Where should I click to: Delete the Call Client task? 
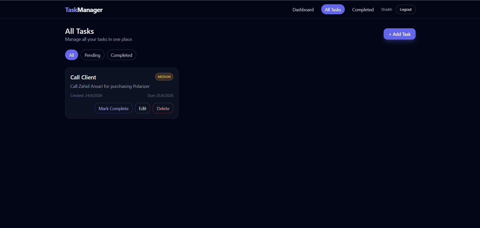(163, 108)
